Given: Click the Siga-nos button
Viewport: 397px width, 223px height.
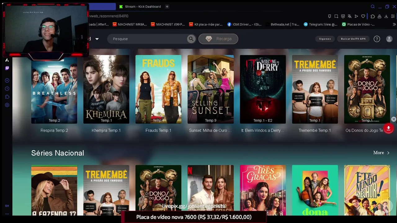Looking at the screenshot, I should 325,39.
